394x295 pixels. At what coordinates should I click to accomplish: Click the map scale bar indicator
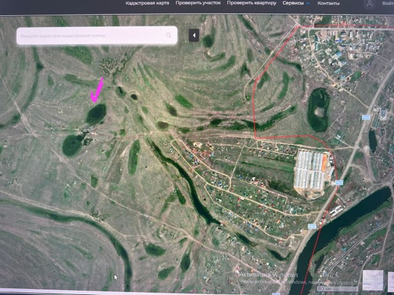point(337,289)
